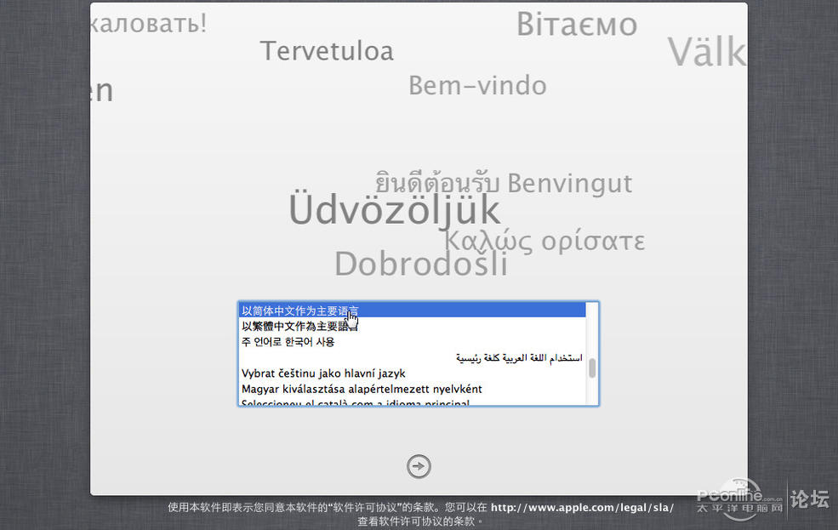Select Vybrat češtinu jako hlavní jazyk
The width and height of the screenshot is (838, 530).
412,373
